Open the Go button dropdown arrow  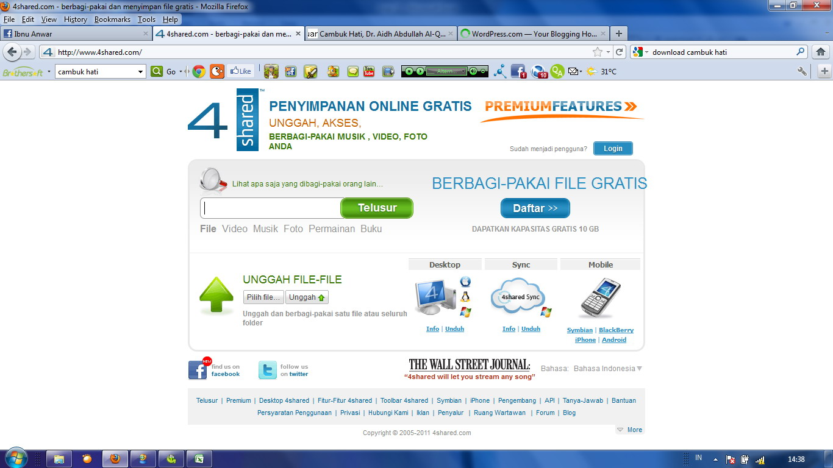pyautogui.click(x=181, y=71)
